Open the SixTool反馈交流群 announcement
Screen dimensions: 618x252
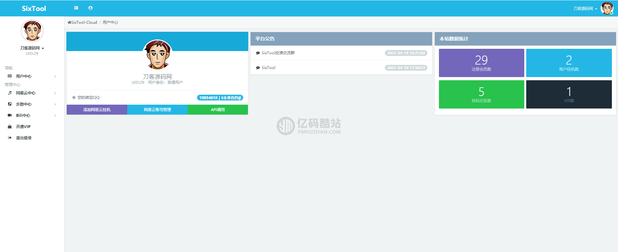278,53
